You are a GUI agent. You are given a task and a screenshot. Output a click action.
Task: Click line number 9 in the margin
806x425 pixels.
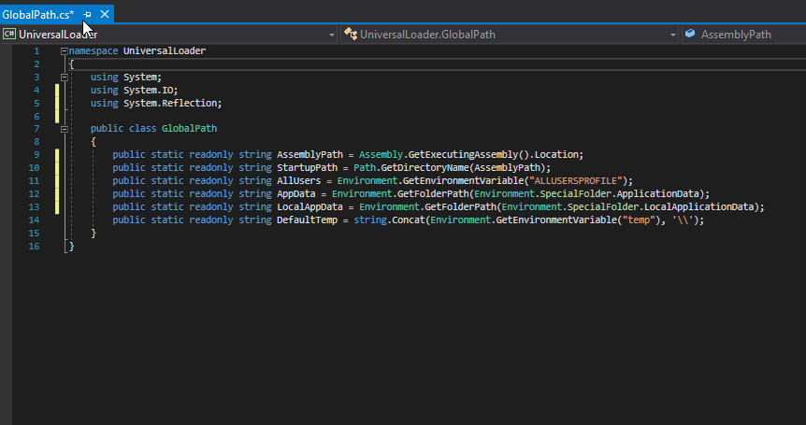pyautogui.click(x=35, y=155)
